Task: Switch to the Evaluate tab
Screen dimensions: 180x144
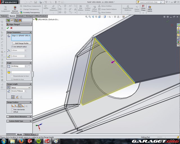Action: pos(21,16)
